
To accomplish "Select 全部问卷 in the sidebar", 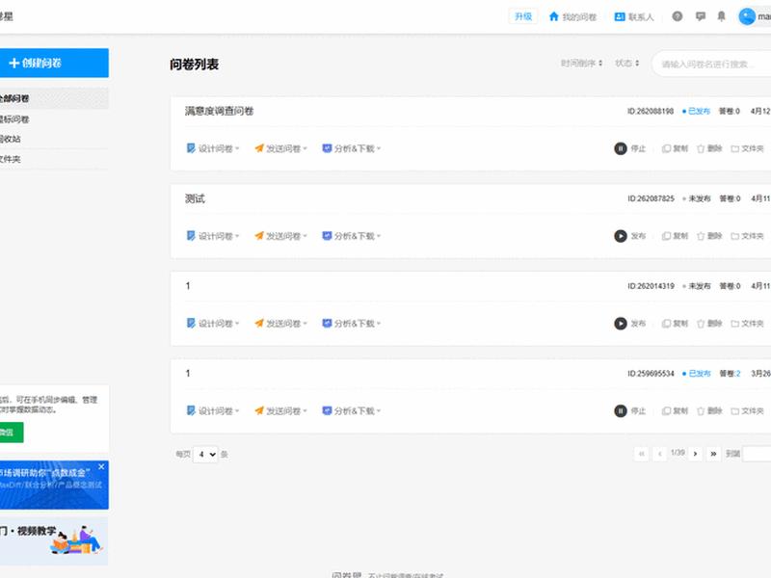I will coord(54,99).
